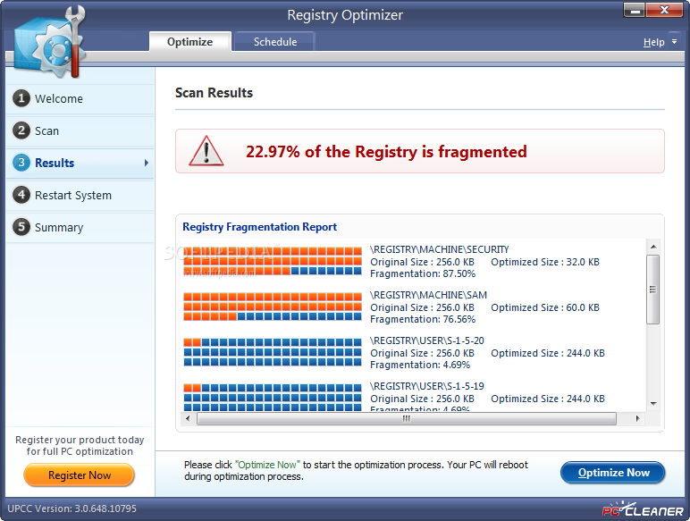The image size is (690, 521).
Task: Click the report's scroll up arrow
Action: pos(653,247)
